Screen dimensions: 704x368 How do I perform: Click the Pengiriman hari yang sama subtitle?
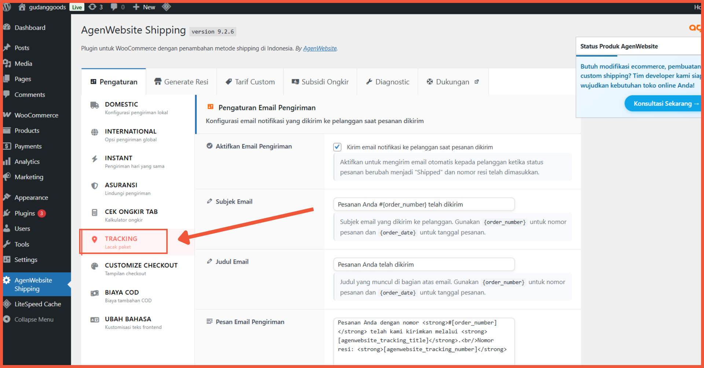click(135, 166)
